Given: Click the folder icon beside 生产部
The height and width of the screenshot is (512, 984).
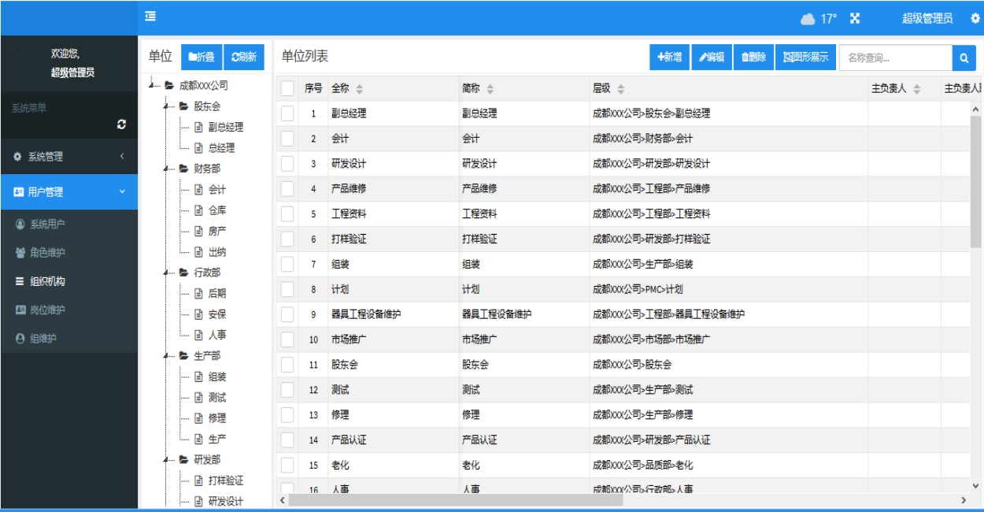Looking at the screenshot, I should 183,356.
